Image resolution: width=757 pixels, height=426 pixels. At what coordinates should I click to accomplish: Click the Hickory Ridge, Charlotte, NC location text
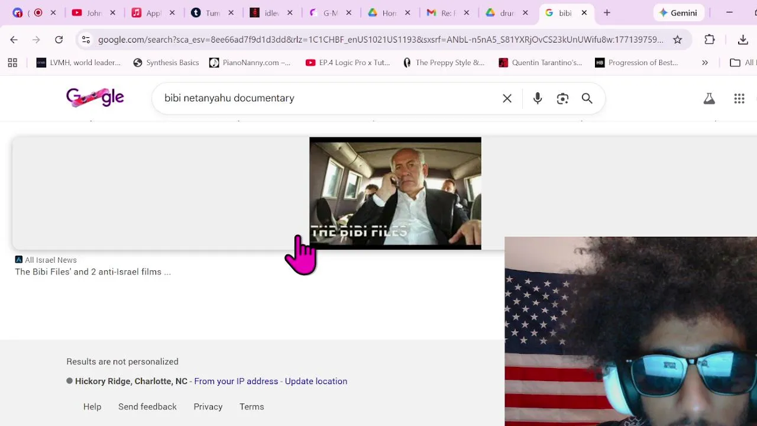tap(131, 381)
